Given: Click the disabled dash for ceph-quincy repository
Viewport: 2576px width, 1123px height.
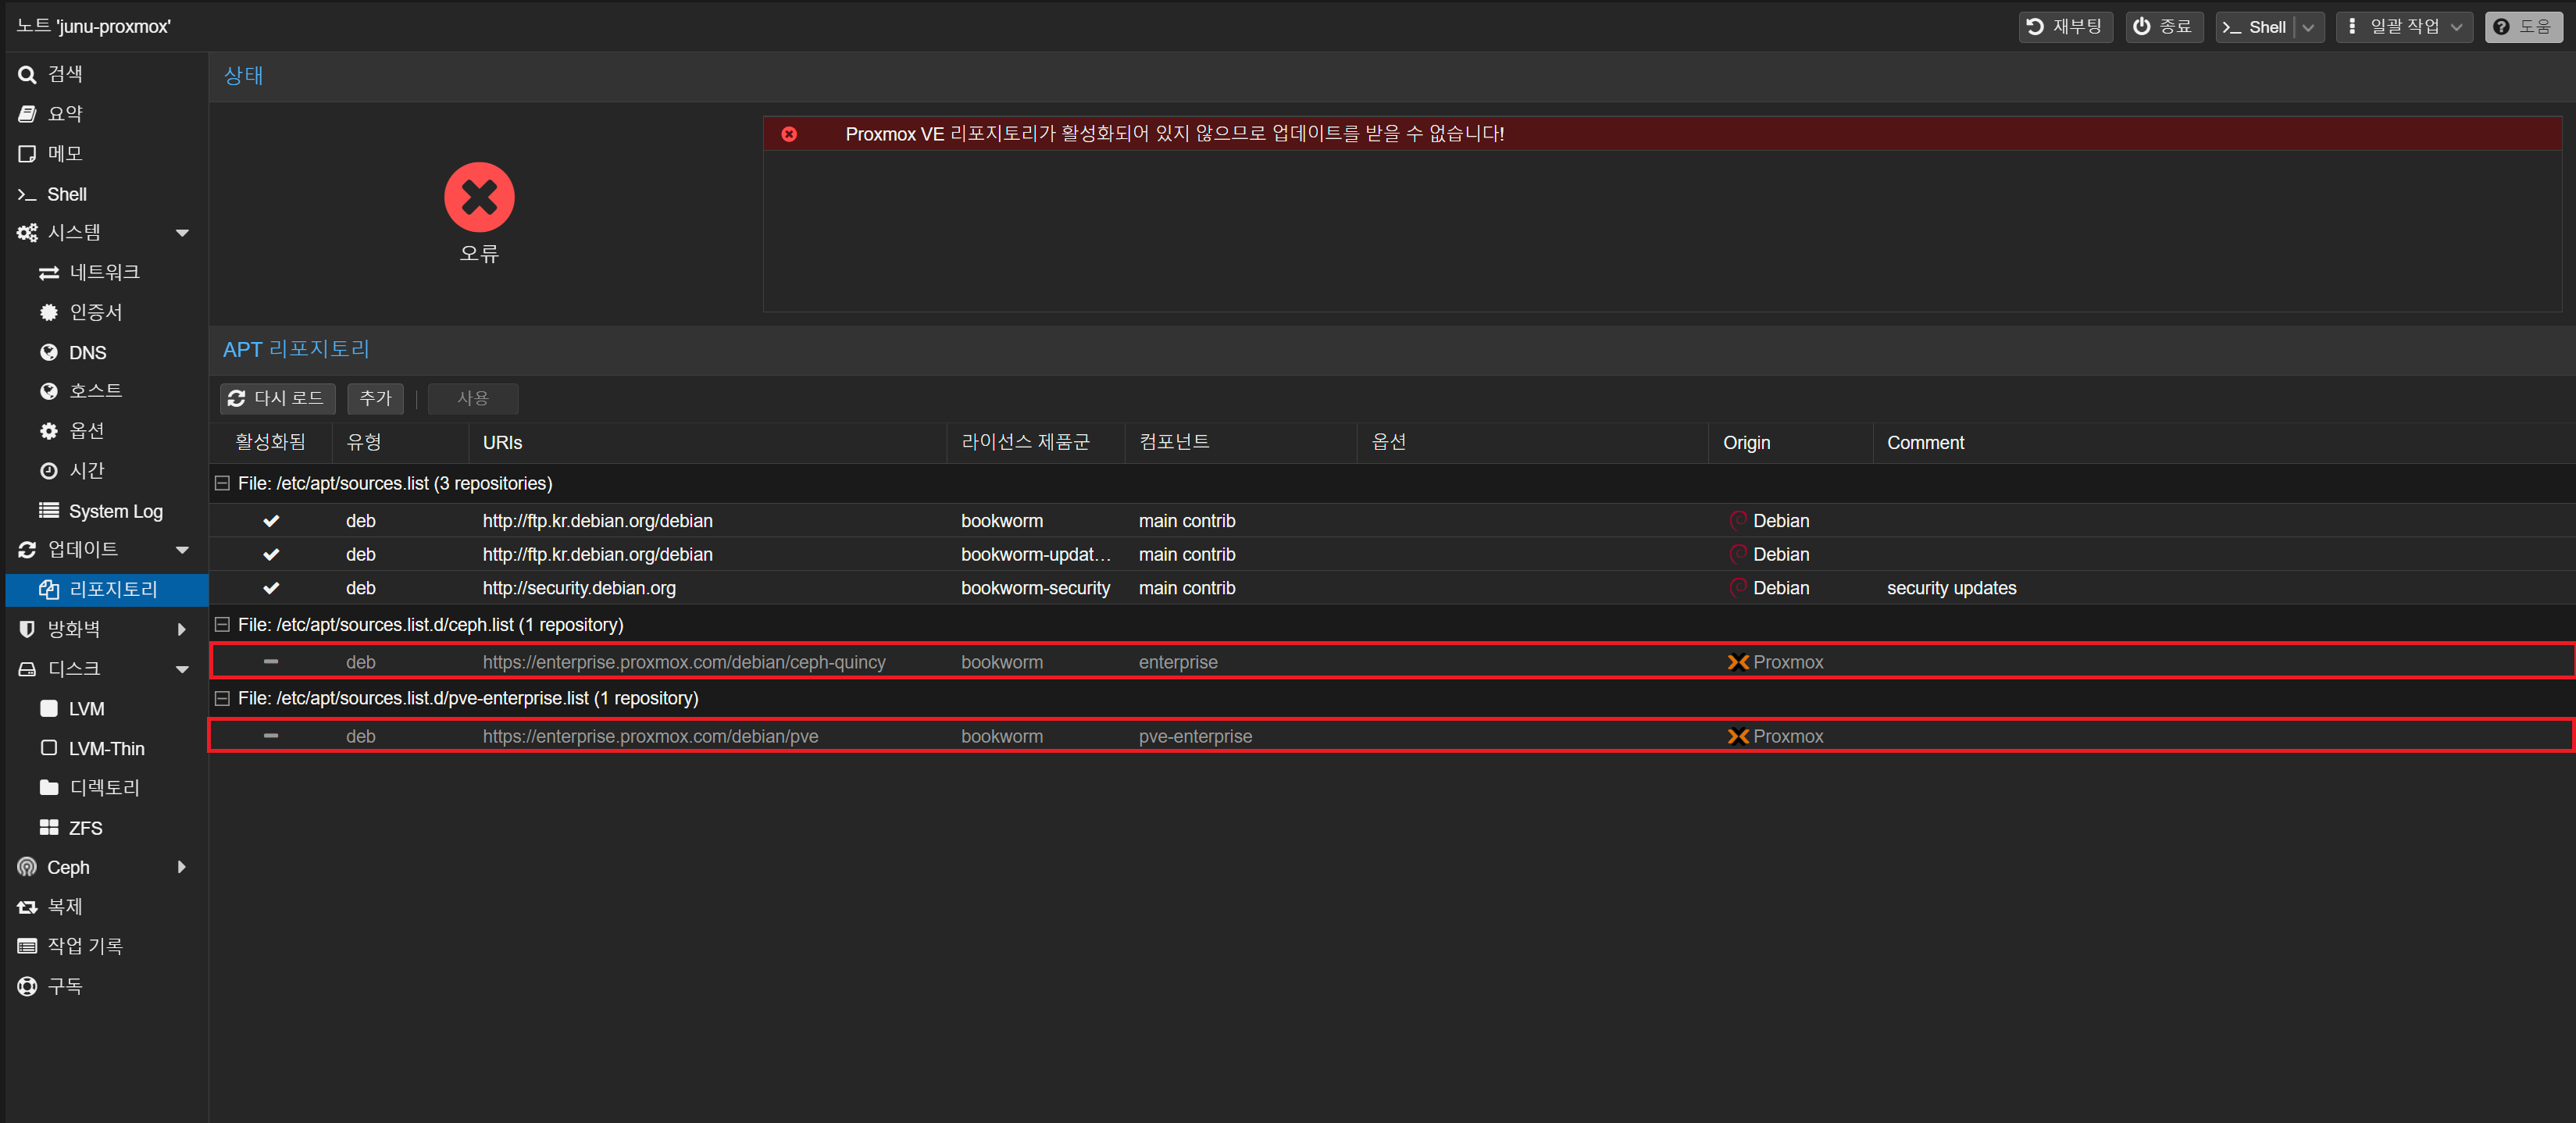Looking at the screenshot, I should point(271,662).
